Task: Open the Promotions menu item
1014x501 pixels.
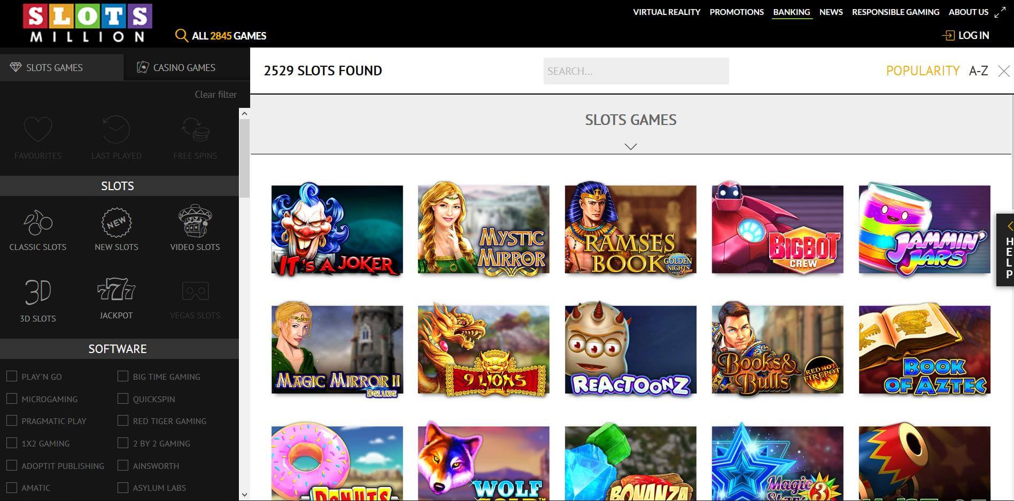Action: click(736, 12)
